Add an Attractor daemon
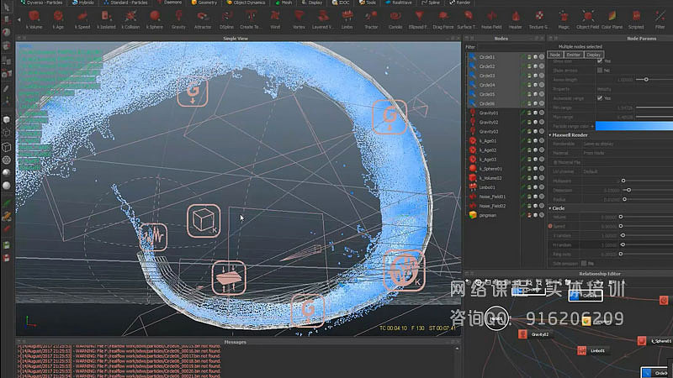The image size is (673, 378). coord(203,19)
